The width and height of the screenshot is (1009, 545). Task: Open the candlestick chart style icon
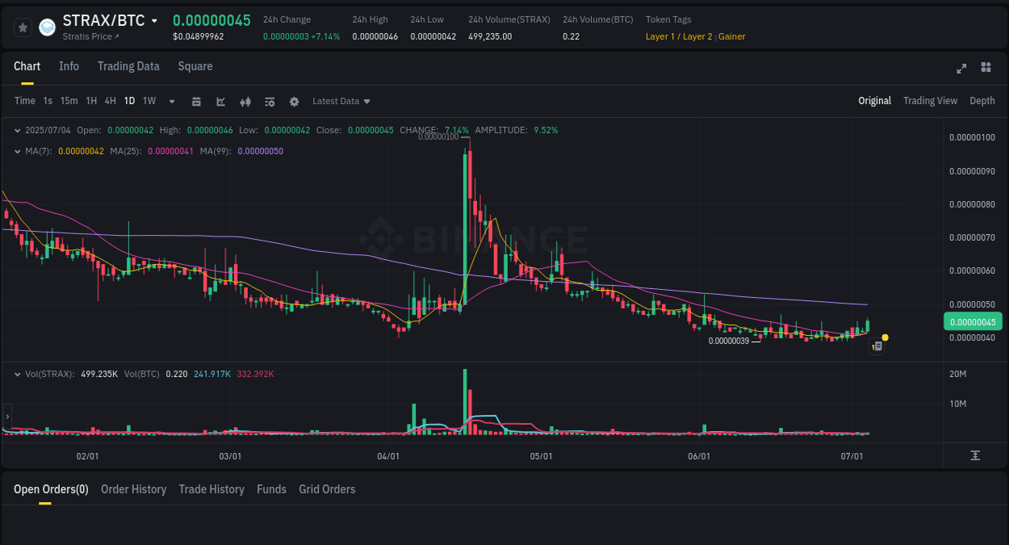245,101
